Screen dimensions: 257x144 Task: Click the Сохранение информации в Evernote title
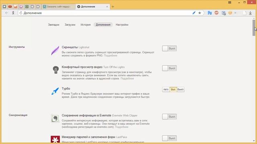click(x=87, y=116)
